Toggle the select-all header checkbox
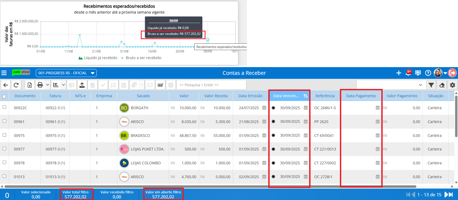The height and width of the screenshot is (200, 458). [4, 96]
